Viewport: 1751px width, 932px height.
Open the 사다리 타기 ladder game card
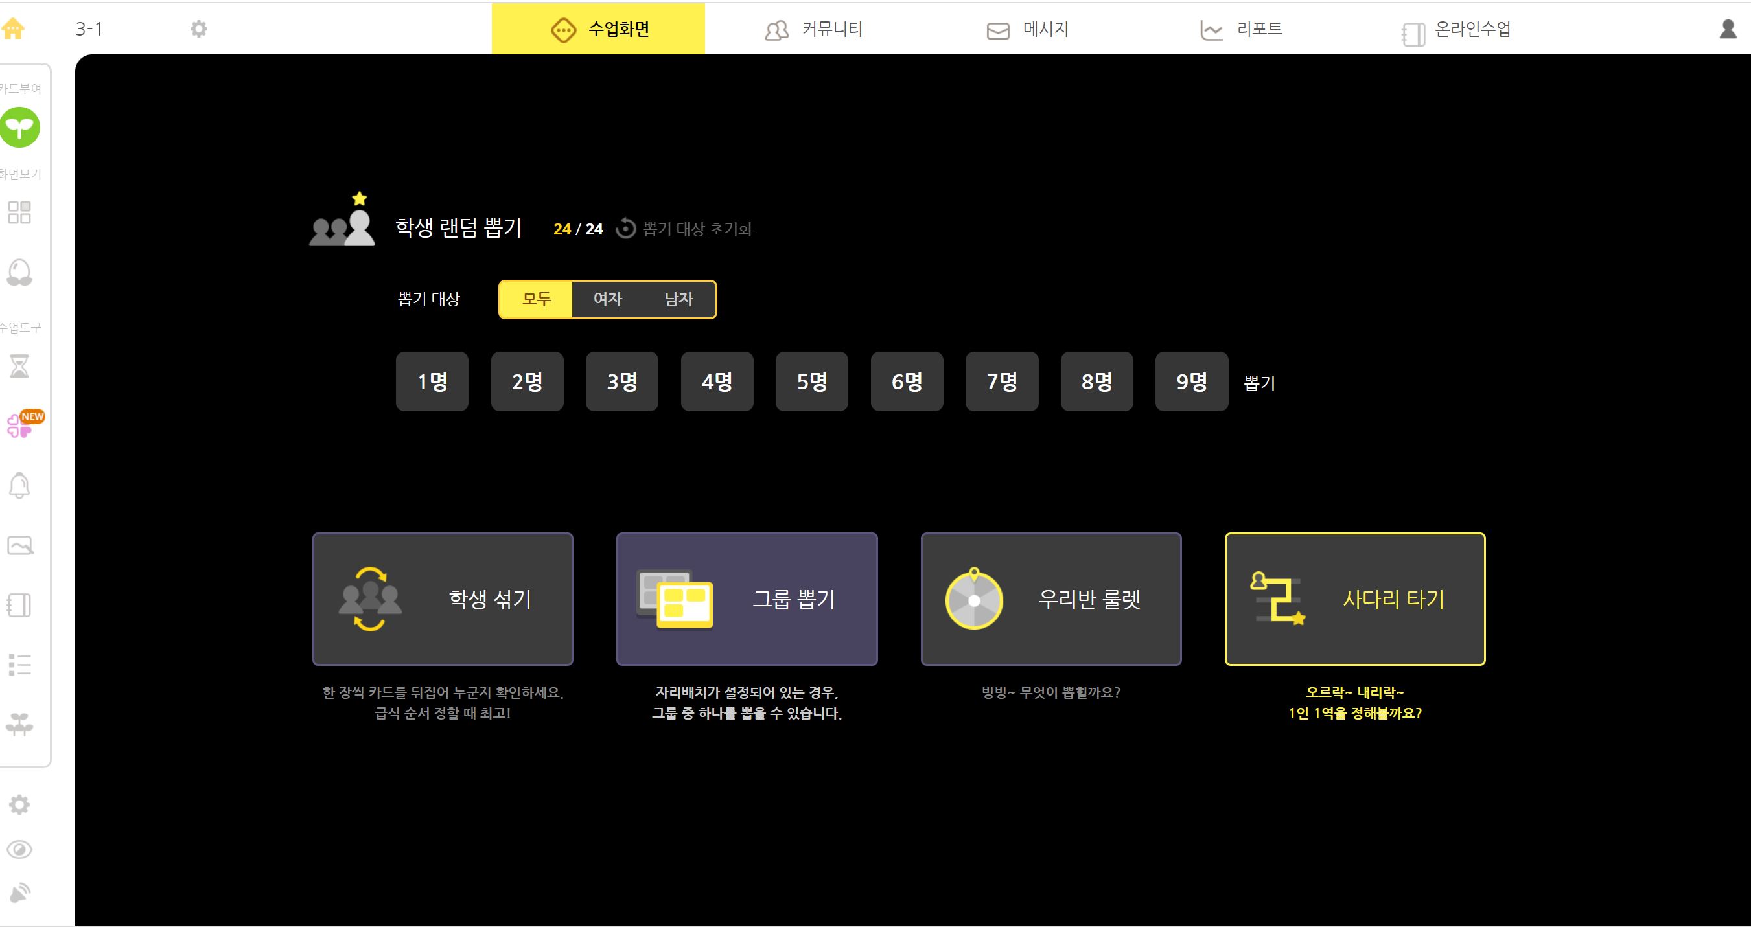pos(1354,599)
